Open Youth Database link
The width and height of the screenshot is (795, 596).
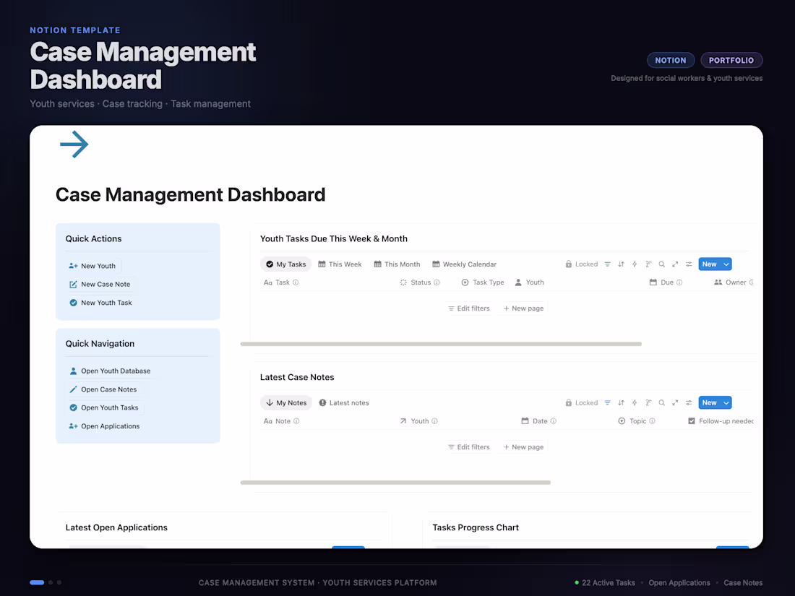pyautogui.click(x=110, y=371)
